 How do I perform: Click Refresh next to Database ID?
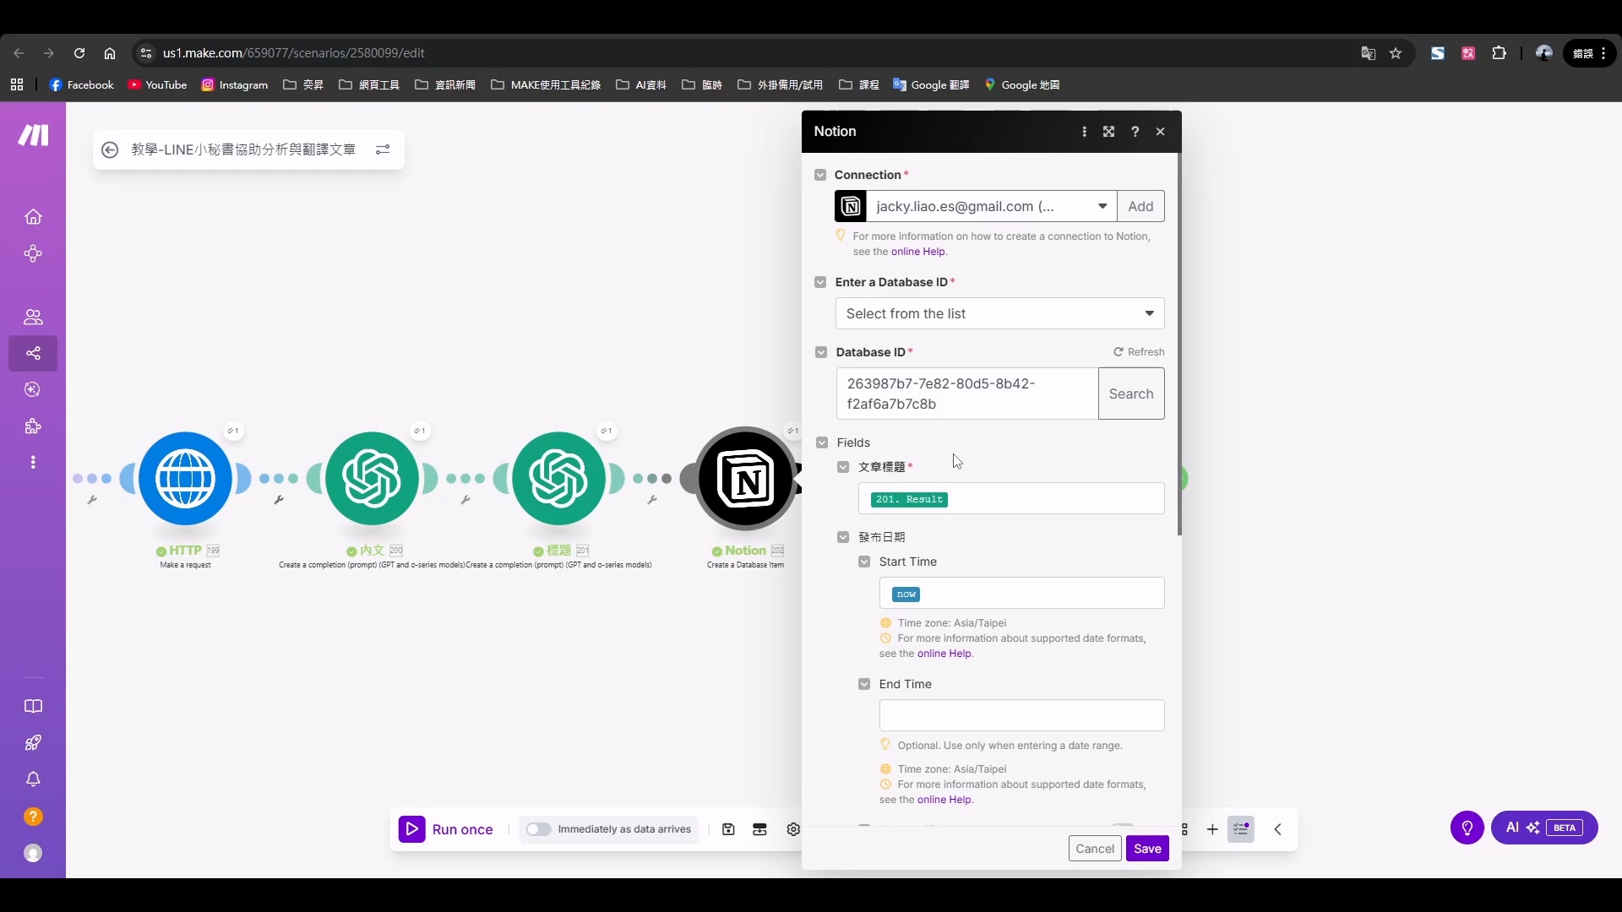1139,352
